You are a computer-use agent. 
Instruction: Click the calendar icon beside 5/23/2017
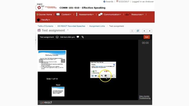[x=117, y=1]
